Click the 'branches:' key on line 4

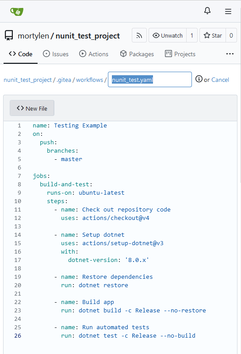[x=62, y=151]
